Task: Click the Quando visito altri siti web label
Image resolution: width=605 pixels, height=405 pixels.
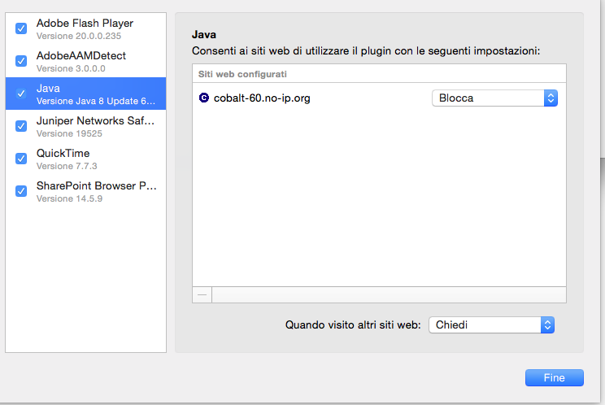Action: pyautogui.click(x=353, y=324)
